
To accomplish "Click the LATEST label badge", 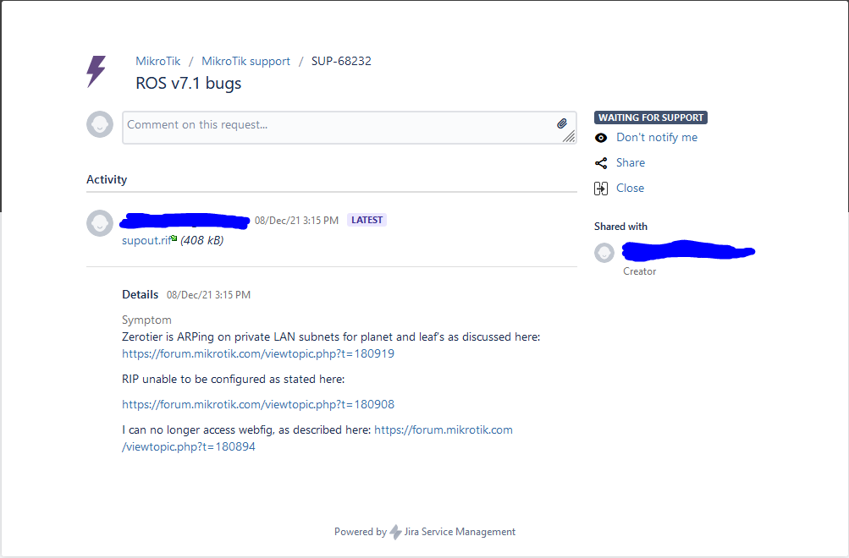I will tap(367, 220).
